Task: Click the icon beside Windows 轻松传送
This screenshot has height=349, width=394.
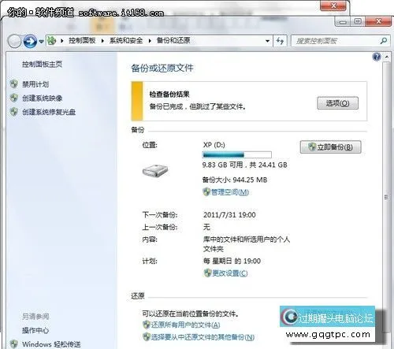Action: 14,344
